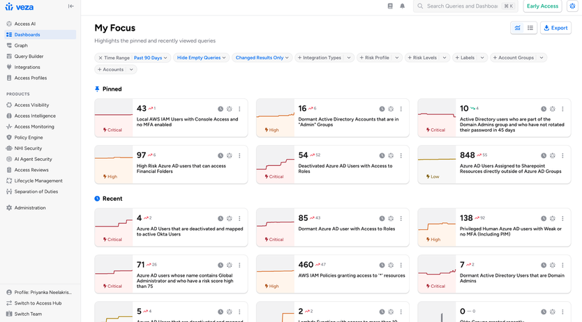
Task: Open the notifications bell
Action: click(403, 6)
